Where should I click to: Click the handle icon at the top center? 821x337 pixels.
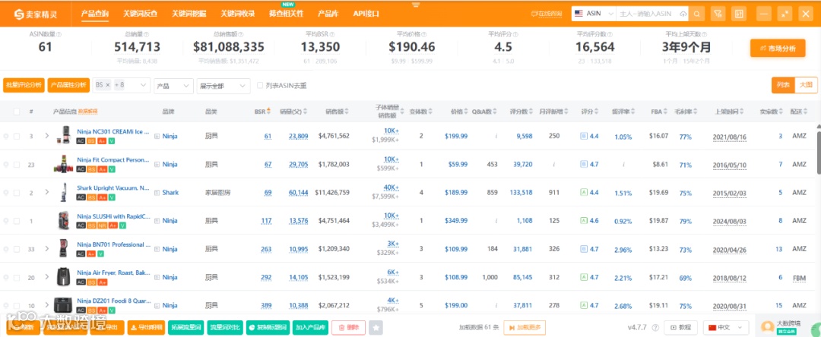point(416,5)
